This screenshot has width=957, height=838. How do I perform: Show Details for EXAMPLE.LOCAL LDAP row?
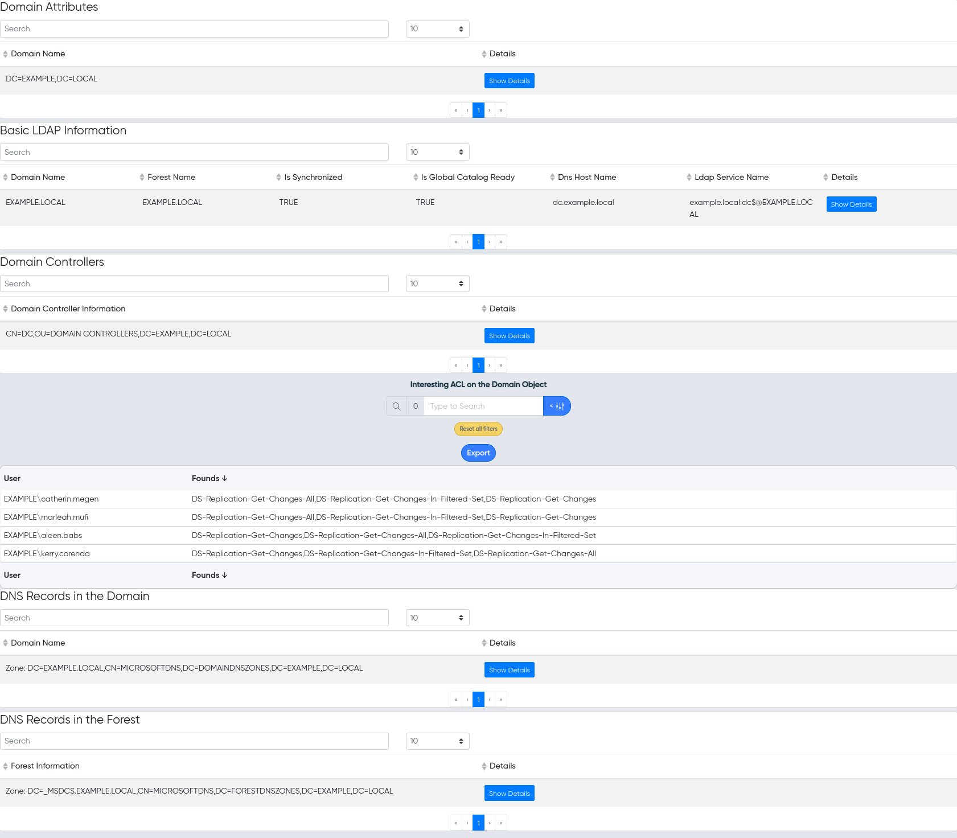[x=851, y=204]
